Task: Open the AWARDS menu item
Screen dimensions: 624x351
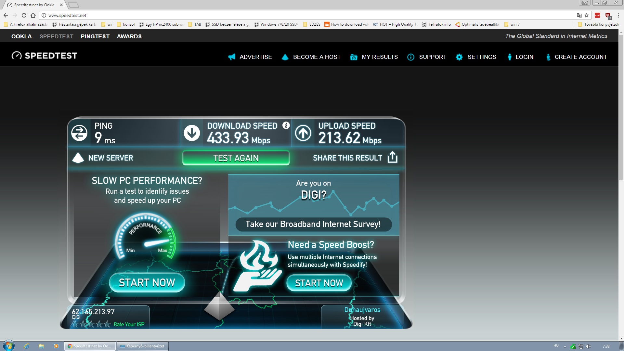Action: 129,36
